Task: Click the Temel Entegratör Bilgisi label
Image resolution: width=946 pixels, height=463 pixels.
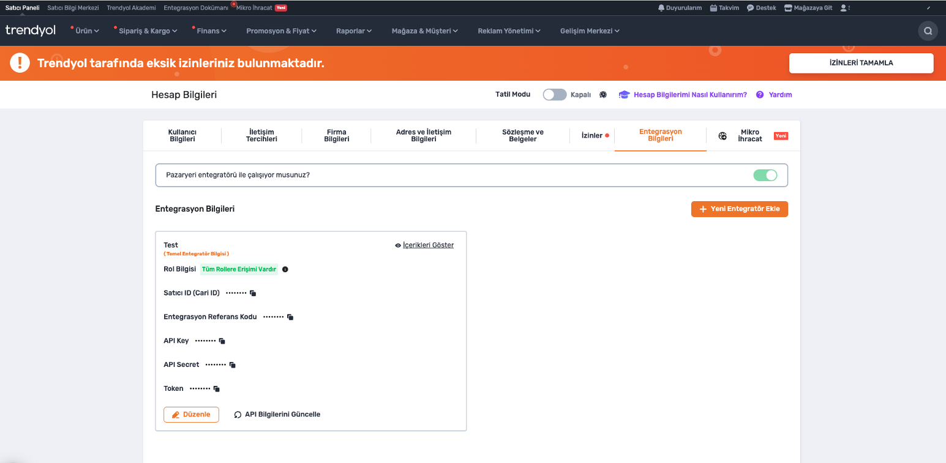Action: point(197,254)
